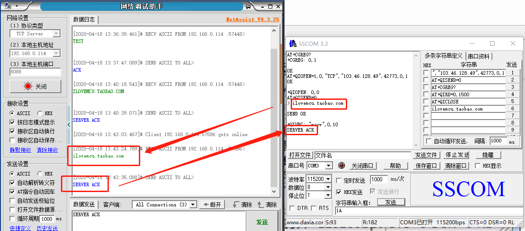
Task: Click the 间隔 1000 ms field
Action: coord(498,141)
